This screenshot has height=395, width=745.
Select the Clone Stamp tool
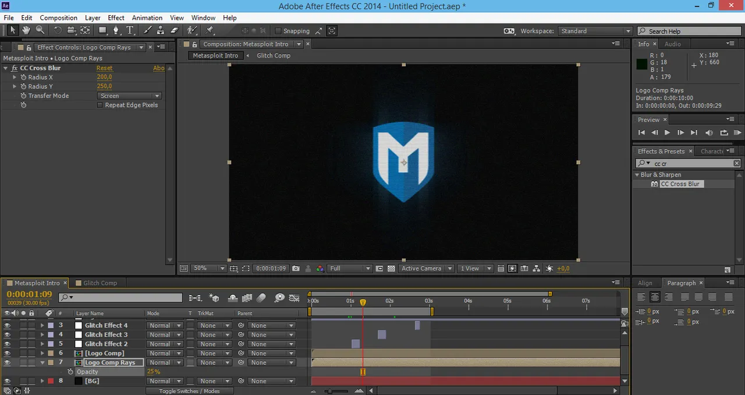(161, 30)
